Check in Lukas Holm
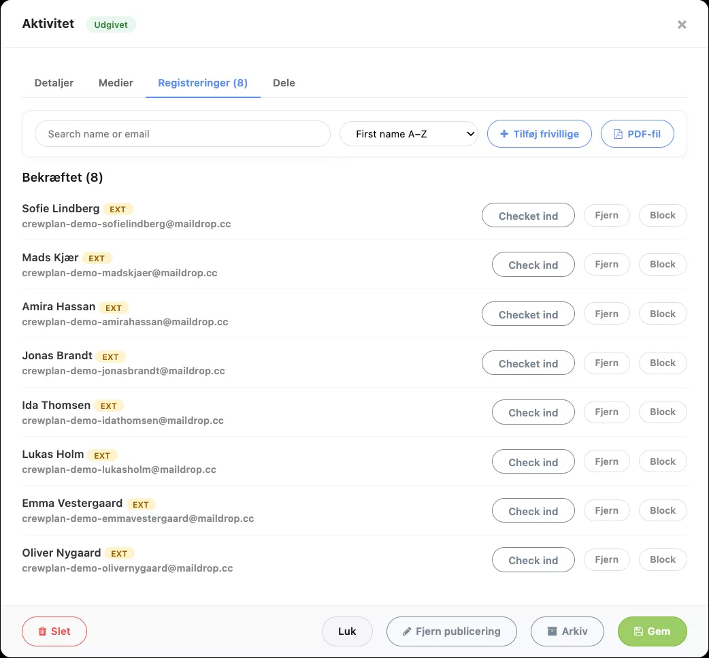709x658 pixels. click(533, 462)
